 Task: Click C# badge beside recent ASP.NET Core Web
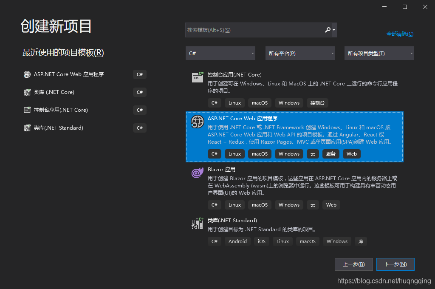(139, 74)
